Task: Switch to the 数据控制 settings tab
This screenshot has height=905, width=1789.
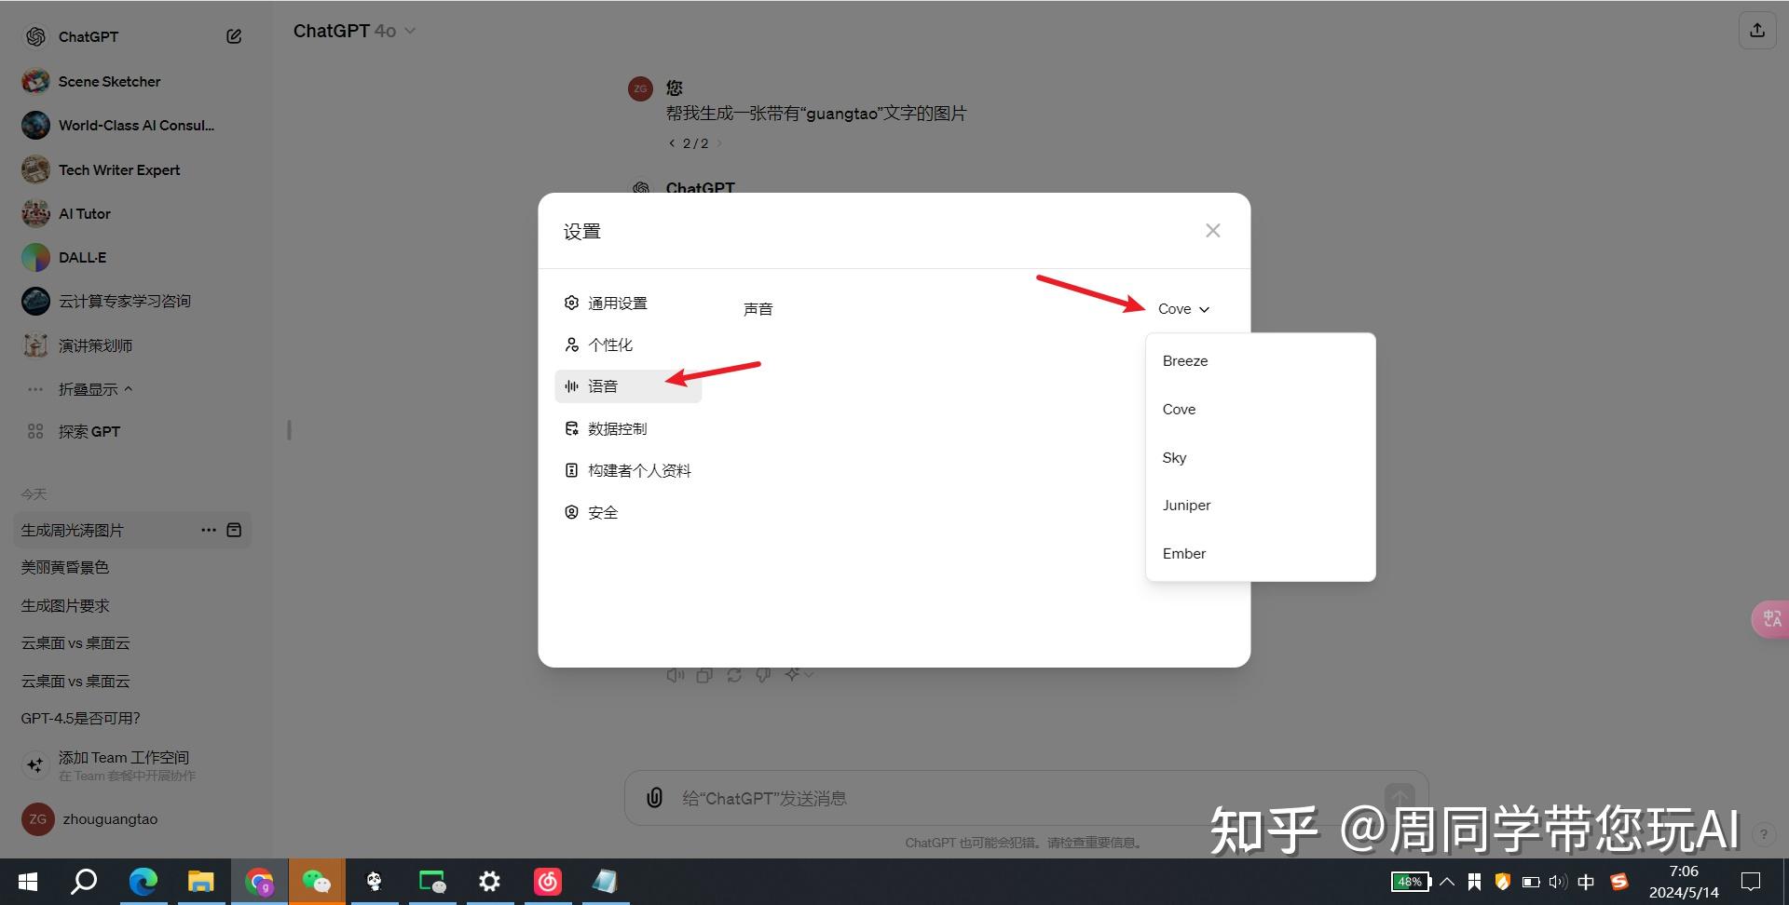Action: pyautogui.click(x=616, y=428)
